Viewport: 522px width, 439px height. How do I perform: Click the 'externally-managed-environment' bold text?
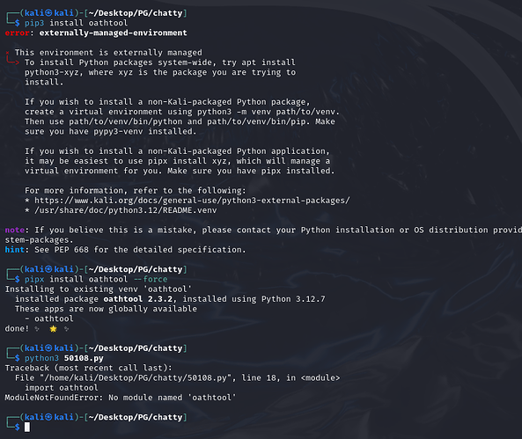(x=114, y=33)
